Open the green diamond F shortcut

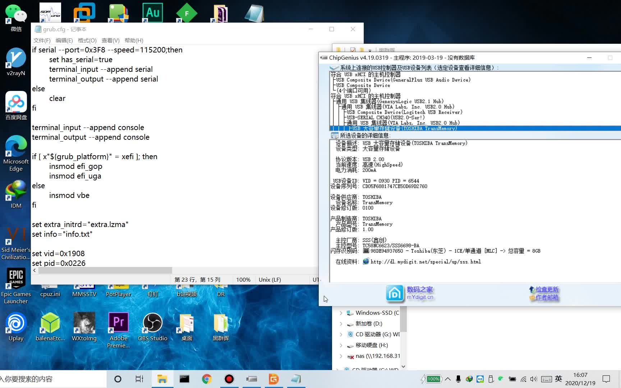coord(187,13)
